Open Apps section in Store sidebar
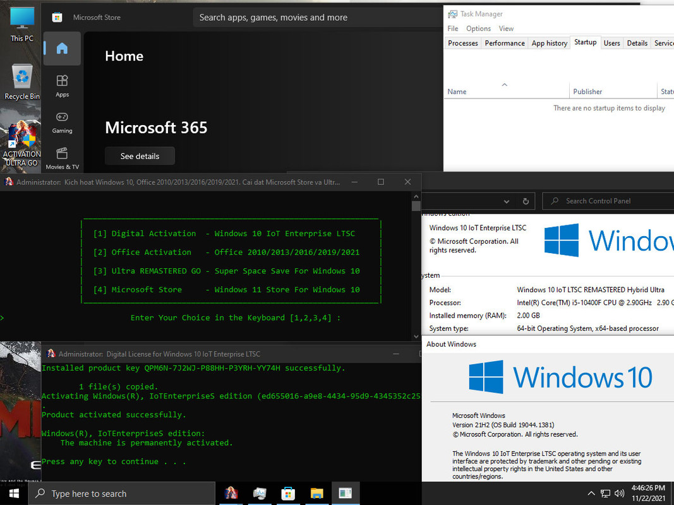 pyautogui.click(x=62, y=86)
